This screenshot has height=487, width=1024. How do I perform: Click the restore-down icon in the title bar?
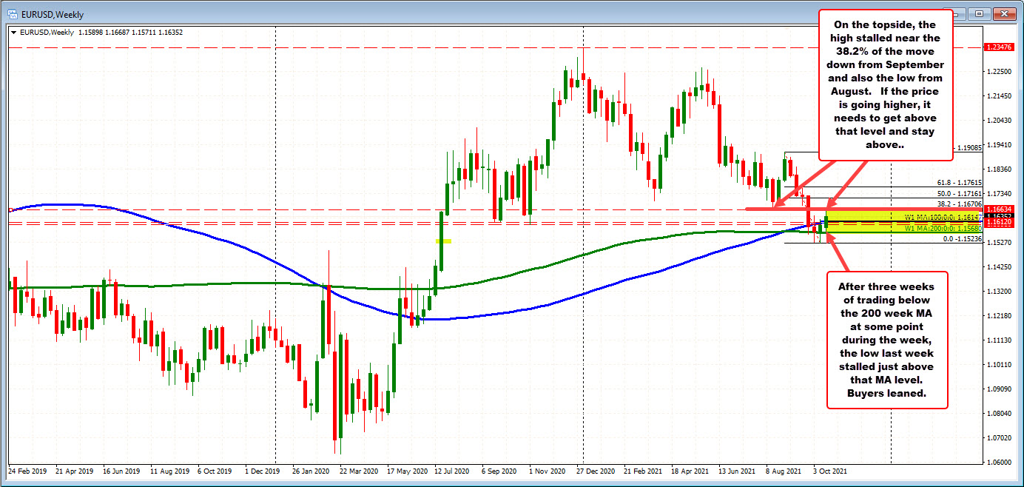point(981,13)
